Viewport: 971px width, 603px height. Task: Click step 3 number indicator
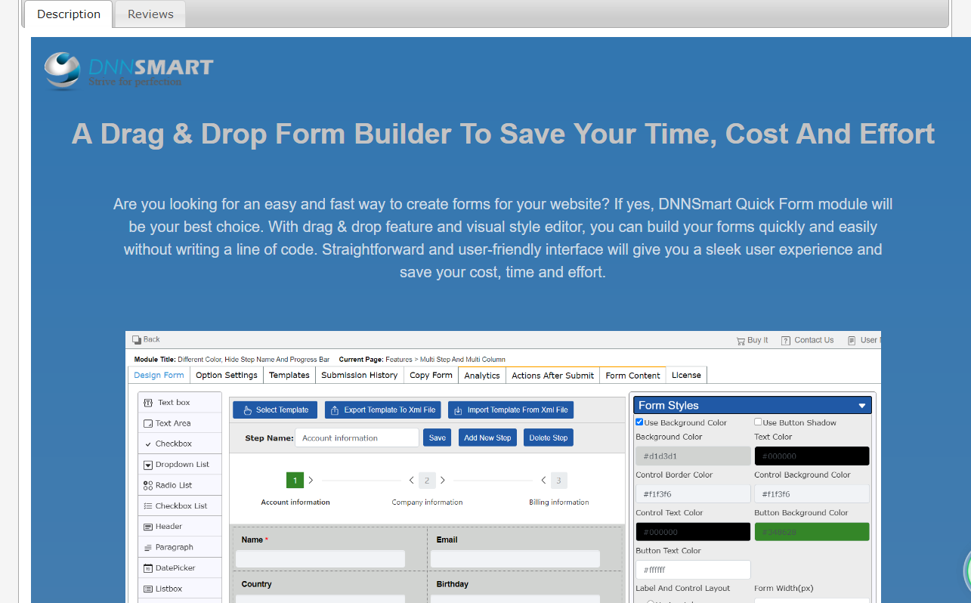point(558,480)
